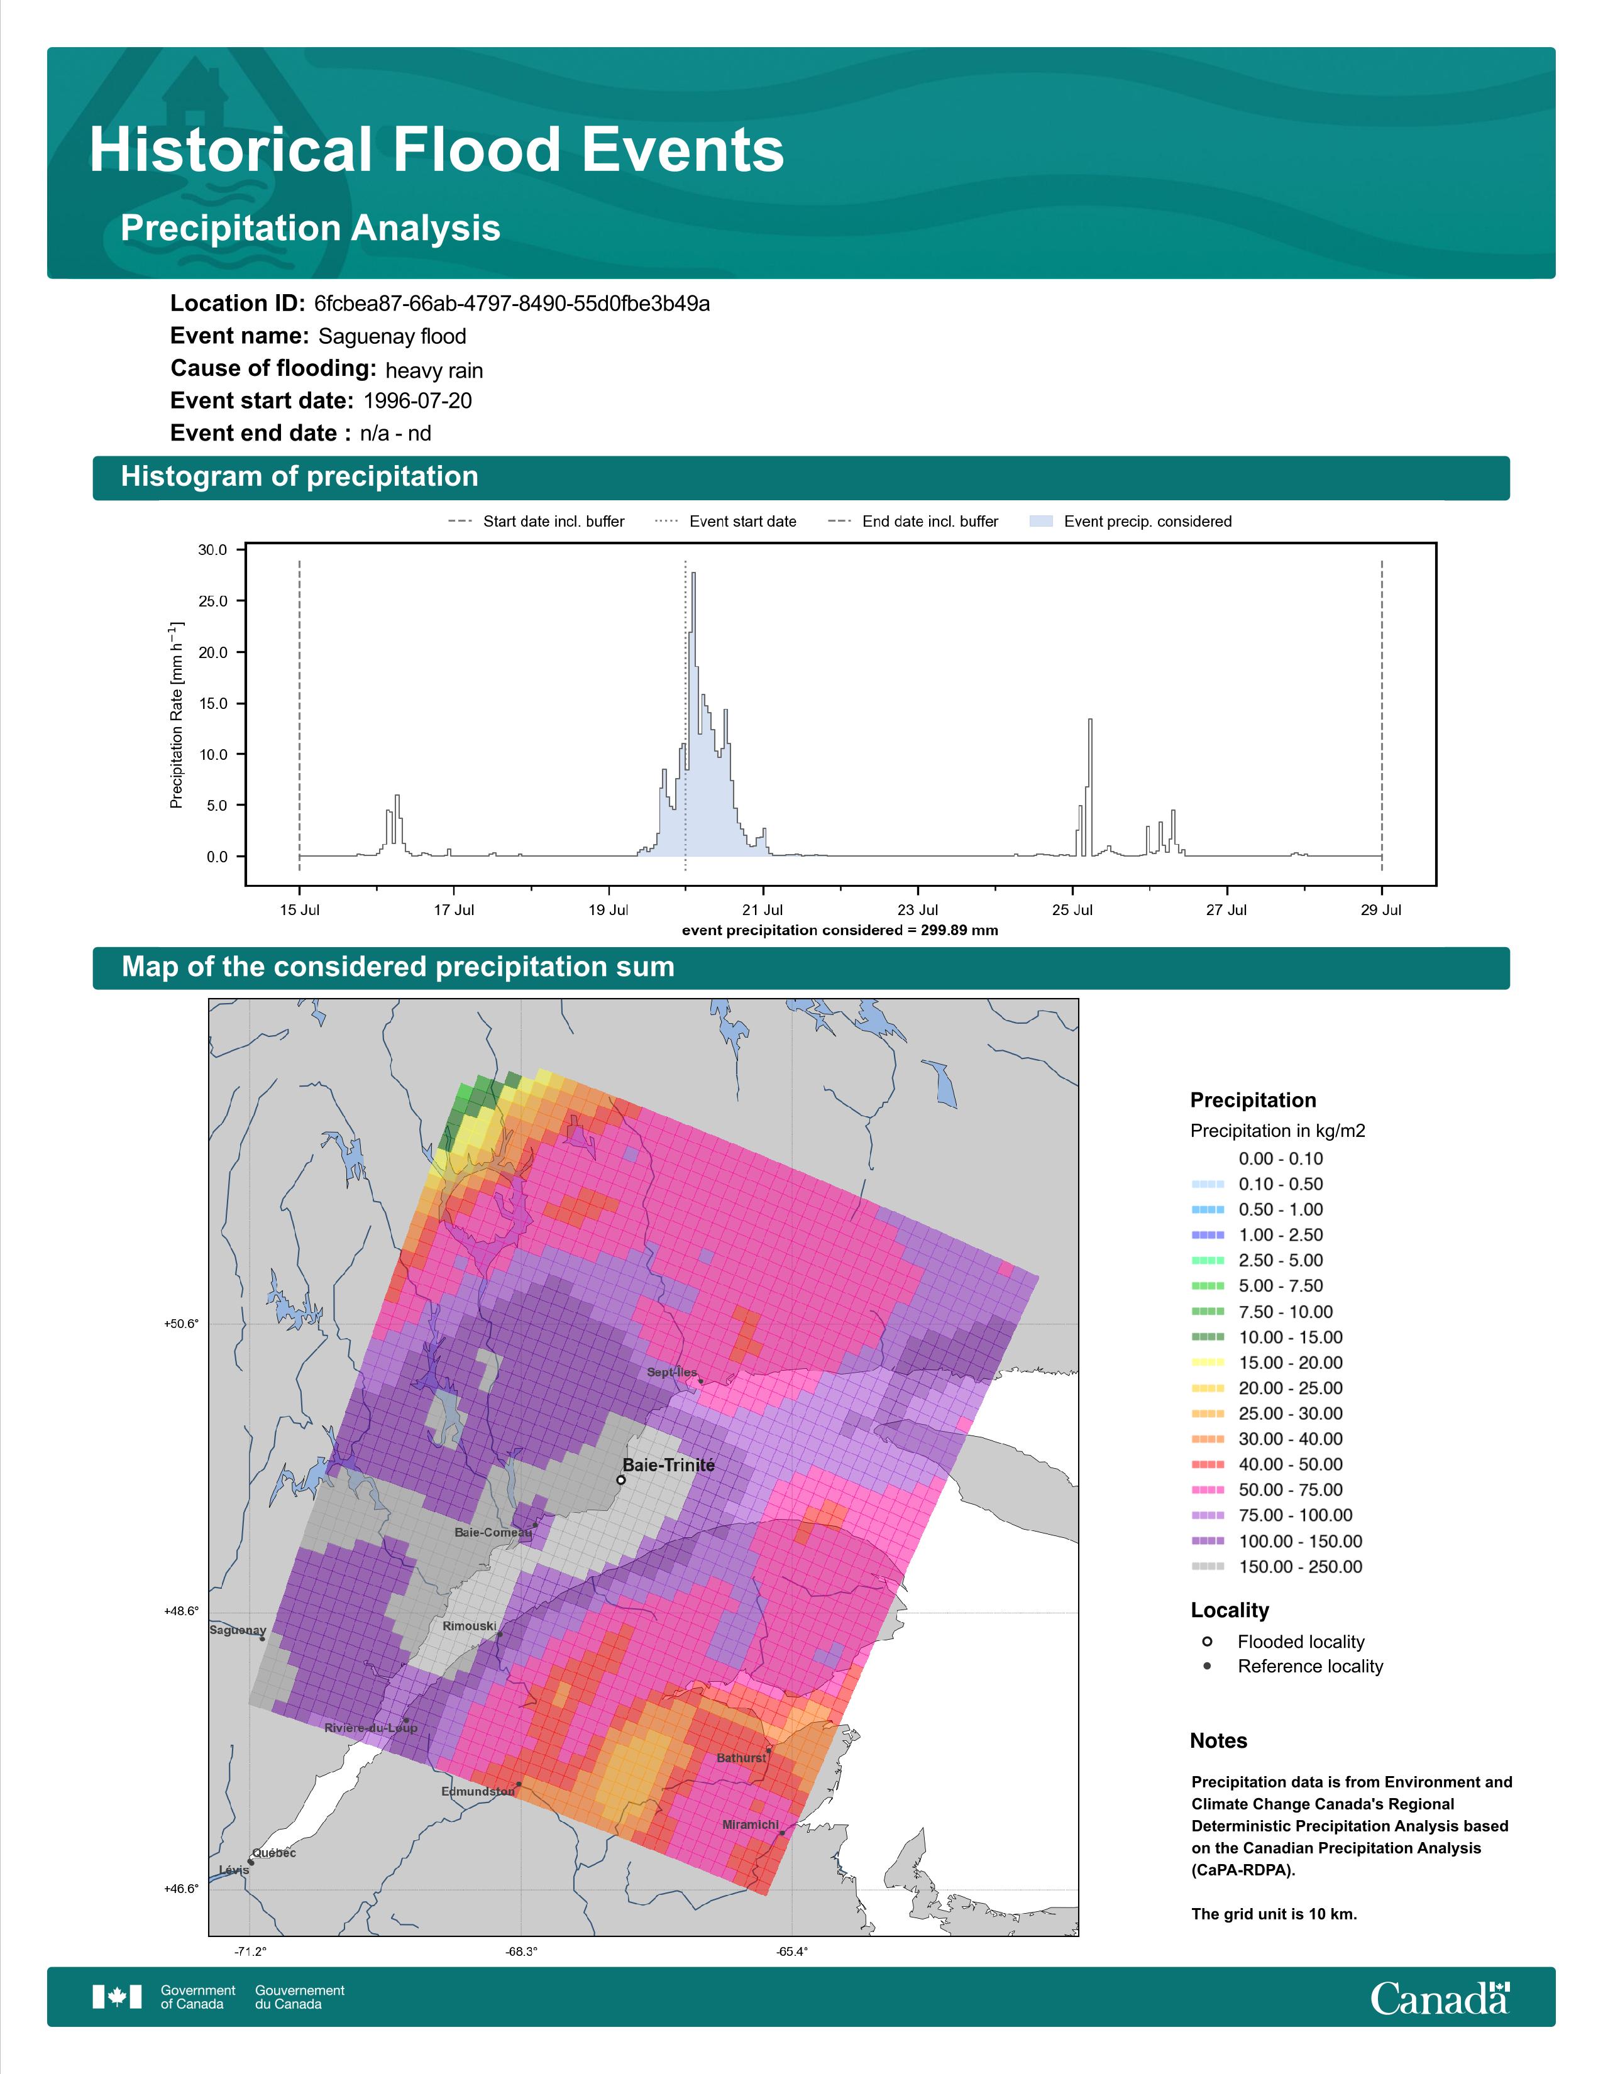Click the Event precip. considered legend patch

1041,522
